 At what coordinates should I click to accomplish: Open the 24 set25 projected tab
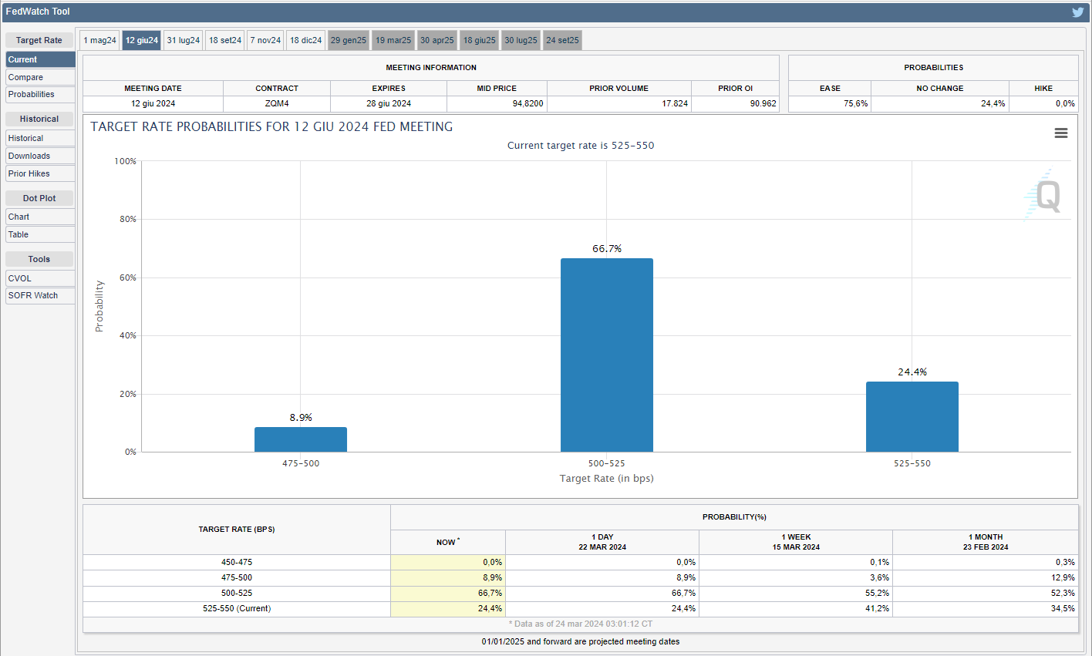click(x=562, y=40)
